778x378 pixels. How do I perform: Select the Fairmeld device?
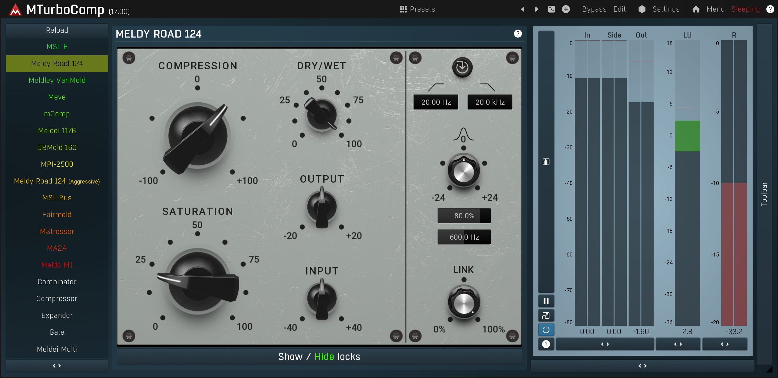[57, 215]
